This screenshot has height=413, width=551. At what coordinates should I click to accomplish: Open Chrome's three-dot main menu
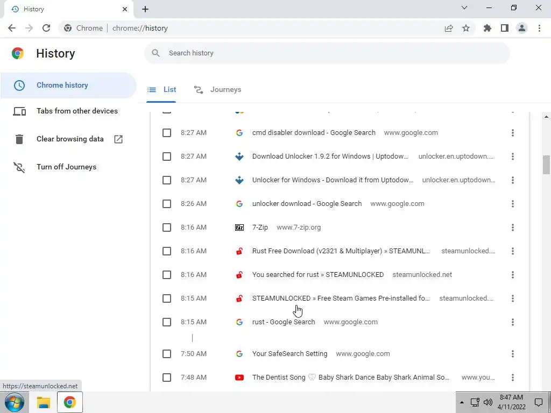tap(539, 28)
